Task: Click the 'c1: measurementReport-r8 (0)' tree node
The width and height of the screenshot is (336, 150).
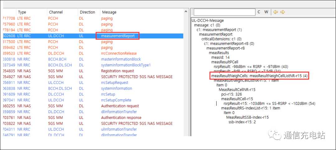Action: point(229,43)
